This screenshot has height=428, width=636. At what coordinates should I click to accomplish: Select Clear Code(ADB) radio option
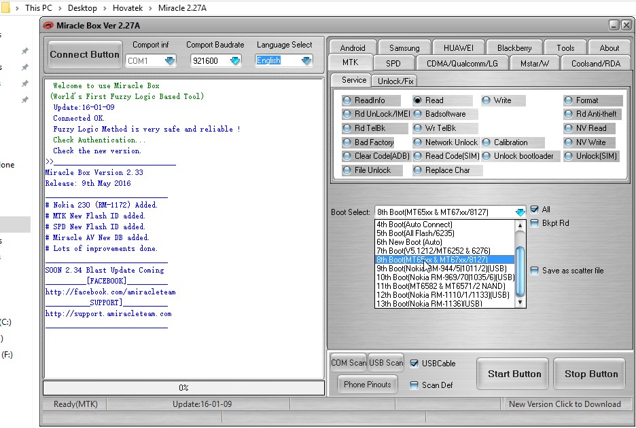(x=376, y=156)
